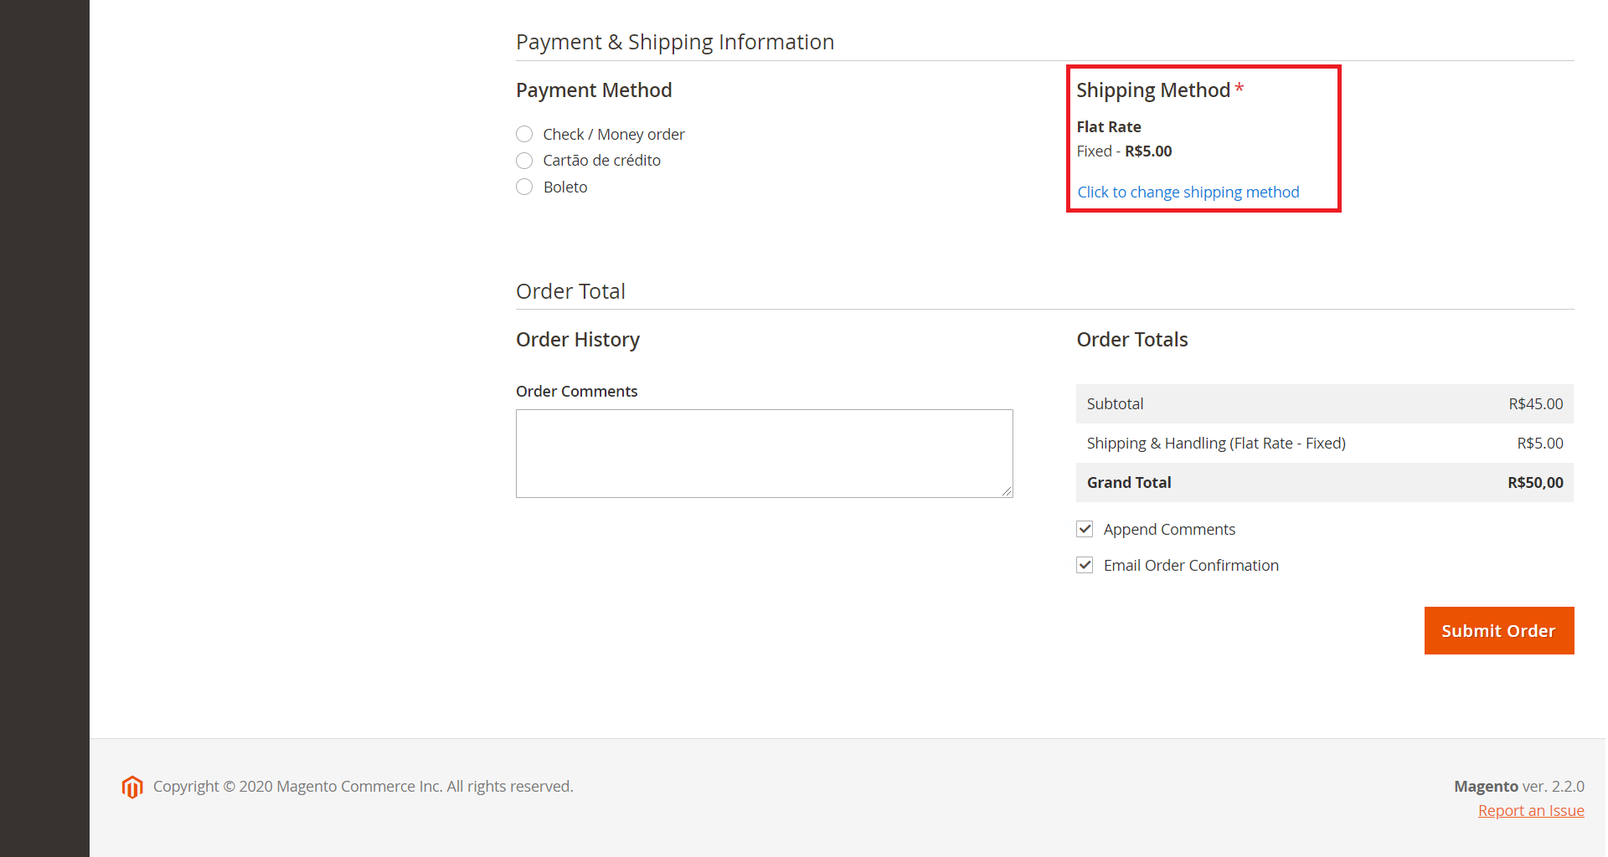1608x857 pixels.
Task: Select Check / Money order payment method
Action: click(x=524, y=134)
